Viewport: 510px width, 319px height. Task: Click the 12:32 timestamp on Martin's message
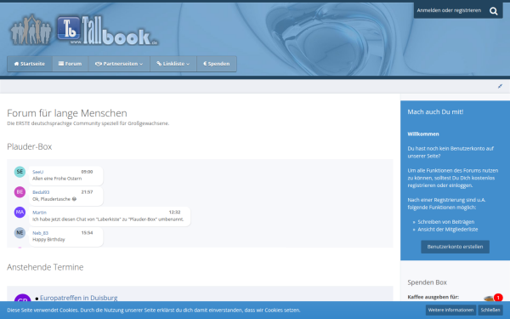coord(174,212)
